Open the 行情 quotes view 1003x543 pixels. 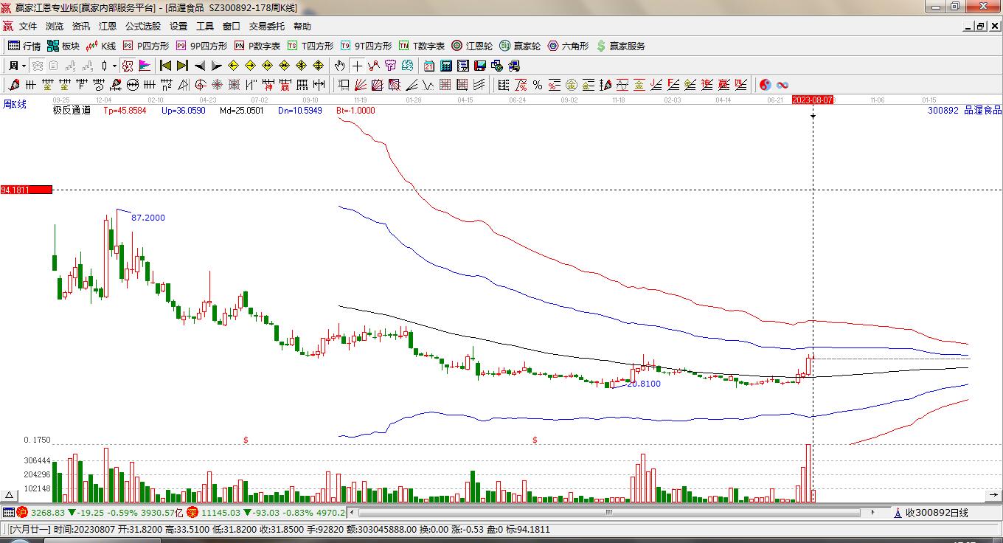point(24,46)
